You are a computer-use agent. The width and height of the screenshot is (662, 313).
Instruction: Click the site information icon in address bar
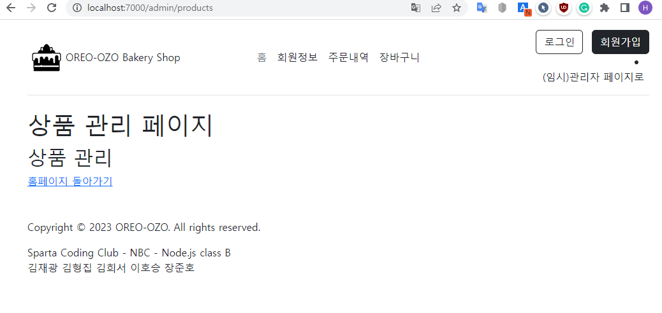pyautogui.click(x=77, y=8)
